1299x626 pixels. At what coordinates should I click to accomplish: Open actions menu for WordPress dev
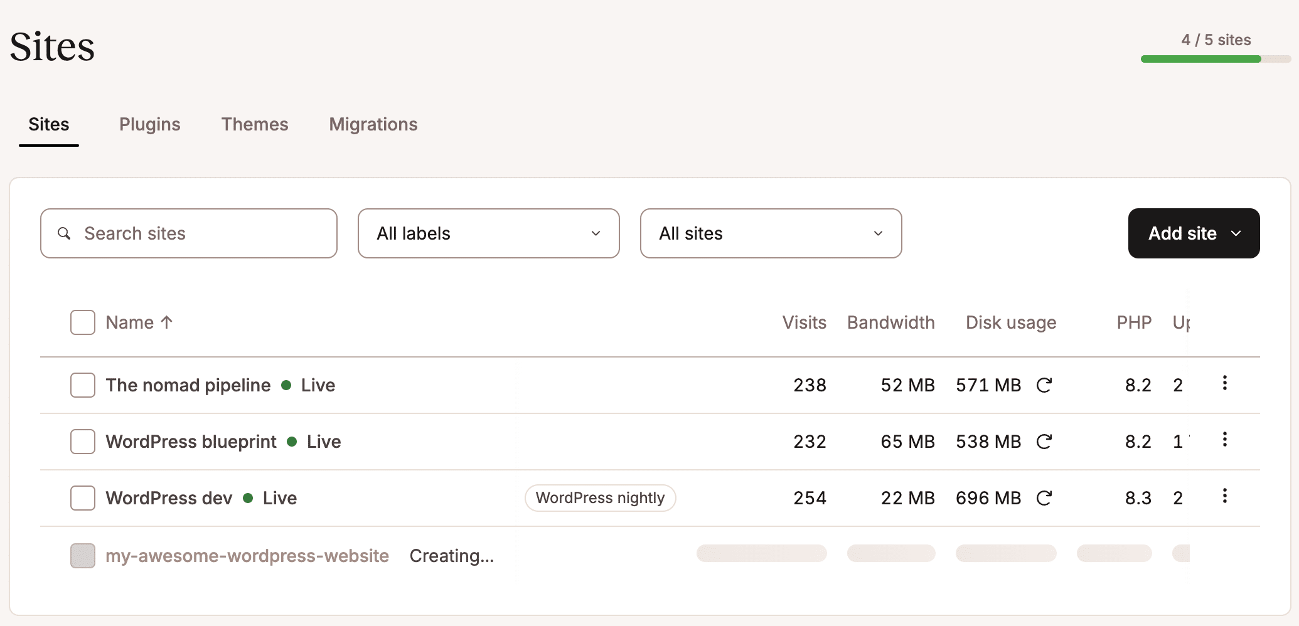click(x=1224, y=496)
